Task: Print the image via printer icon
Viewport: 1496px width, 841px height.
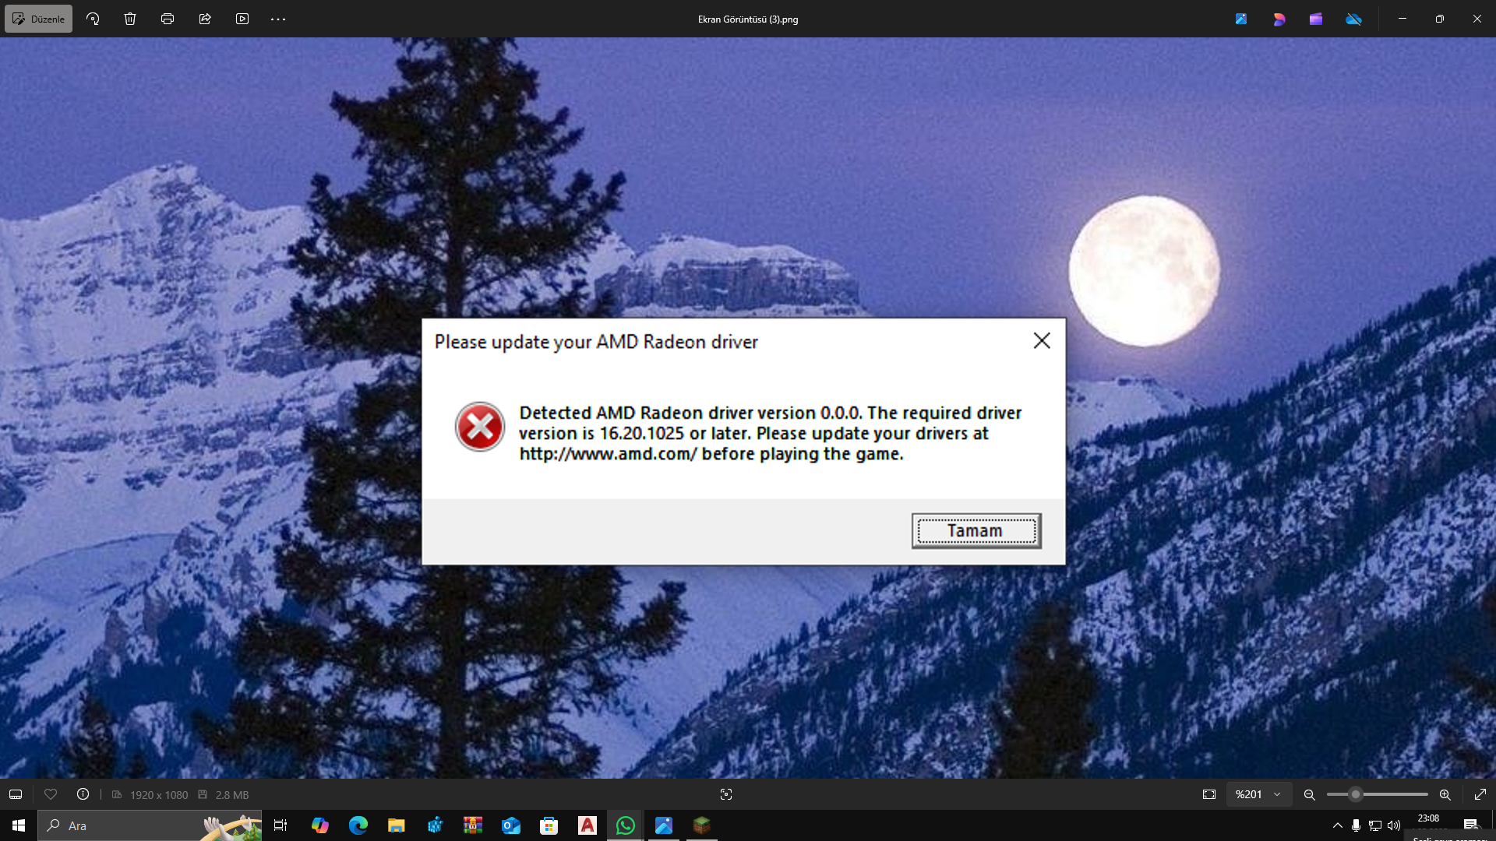Action: tap(168, 19)
